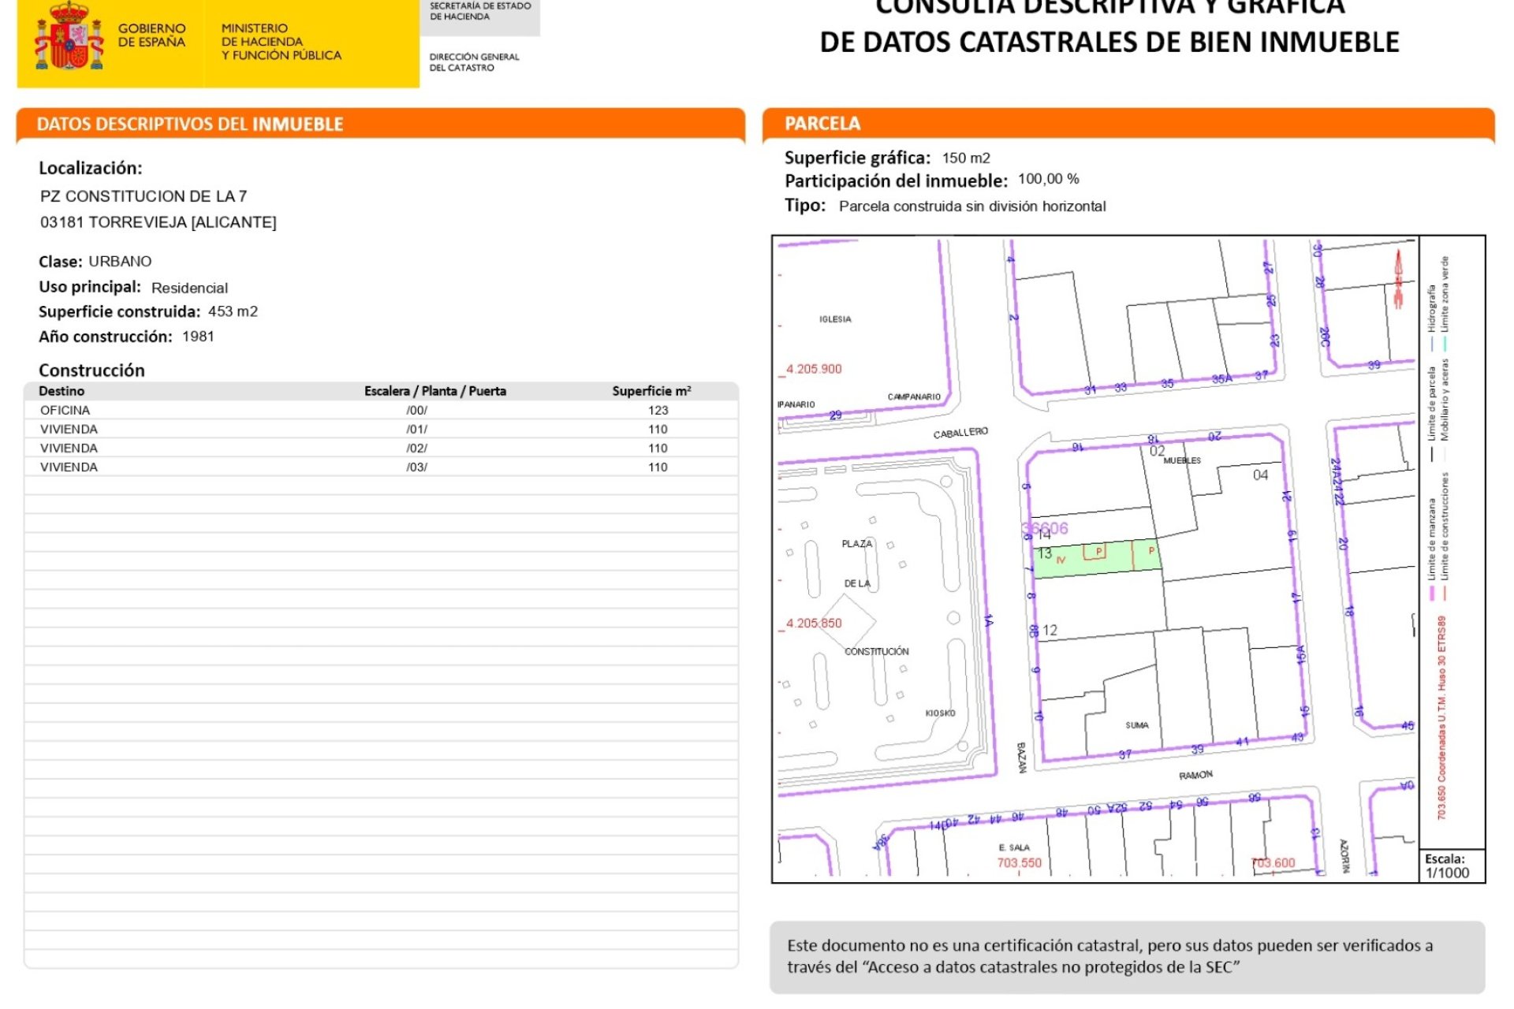This screenshot has height=1009, width=1514.
Task: Select 'VIVIENDA' in the /01/ row
Action: pyautogui.click(x=69, y=429)
